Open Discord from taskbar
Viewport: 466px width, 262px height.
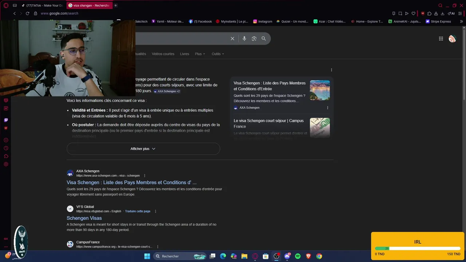[287, 256]
